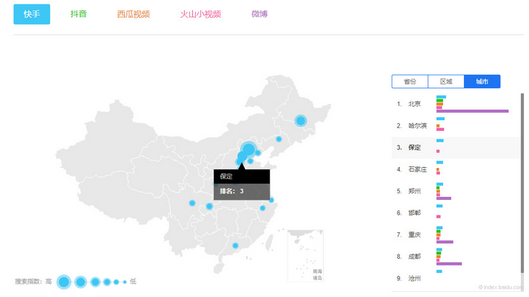Click the largest Beijing bubble on map
529x297 pixels.
point(248,149)
